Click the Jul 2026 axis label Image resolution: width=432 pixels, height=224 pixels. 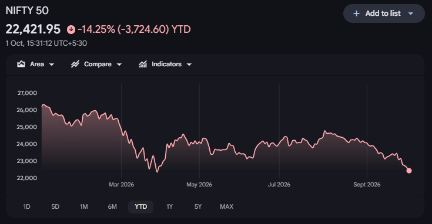click(279, 185)
